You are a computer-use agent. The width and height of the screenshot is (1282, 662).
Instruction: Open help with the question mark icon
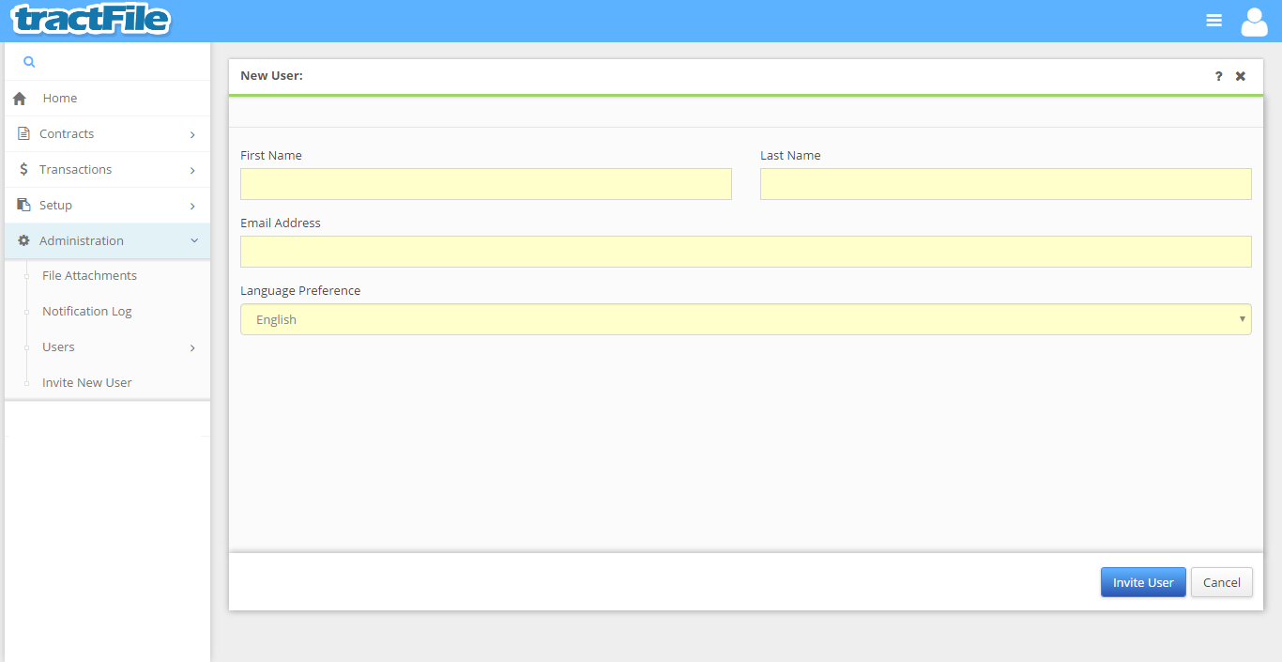click(1218, 76)
